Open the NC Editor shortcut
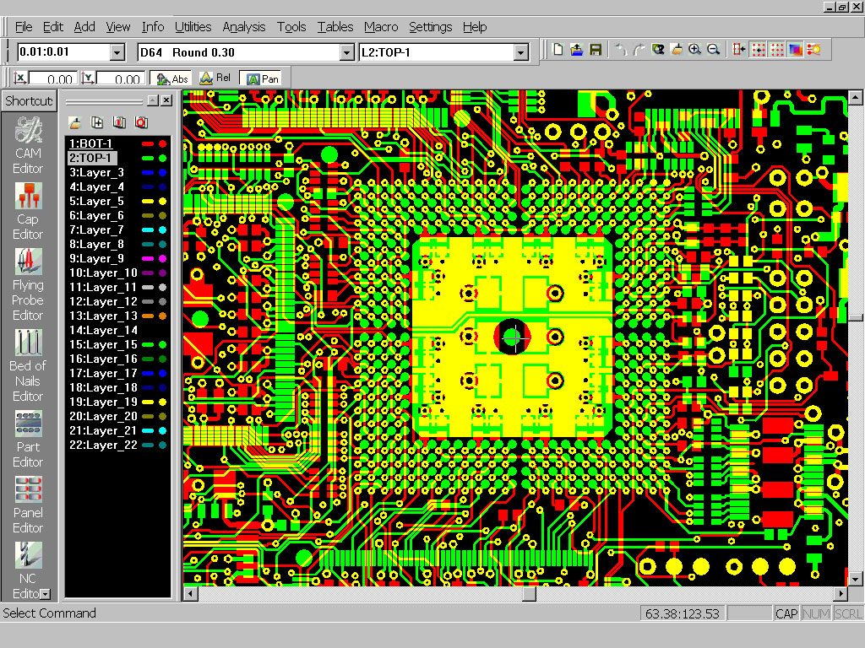 28,571
